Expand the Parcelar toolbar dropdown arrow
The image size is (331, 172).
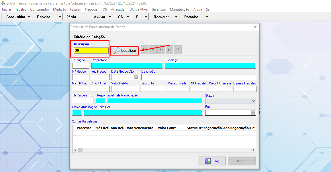pyautogui.click(x=207, y=17)
